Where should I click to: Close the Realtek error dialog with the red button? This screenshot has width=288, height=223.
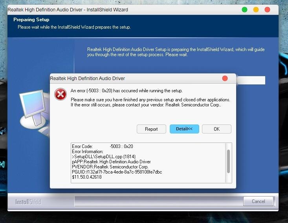pyautogui.click(x=225, y=79)
